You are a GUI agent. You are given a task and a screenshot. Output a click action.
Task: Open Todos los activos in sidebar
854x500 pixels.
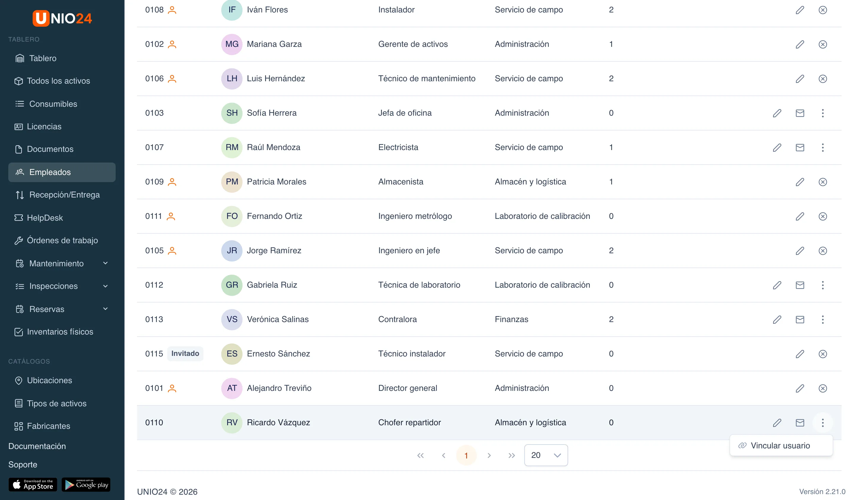pos(62,81)
